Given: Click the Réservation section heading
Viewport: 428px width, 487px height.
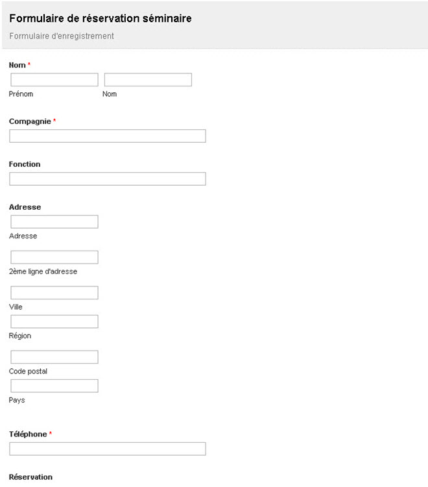Looking at the screenshot, I should click(30, 477).
